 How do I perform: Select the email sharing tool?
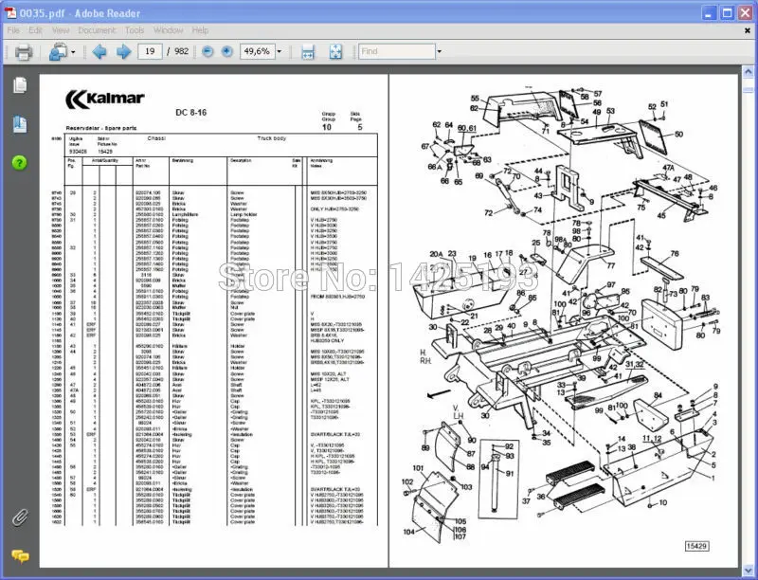click(57, 51)
